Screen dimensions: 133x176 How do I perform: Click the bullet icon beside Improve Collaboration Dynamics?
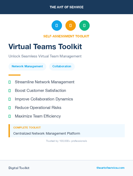pyautogui.click(x=10, y=99)
